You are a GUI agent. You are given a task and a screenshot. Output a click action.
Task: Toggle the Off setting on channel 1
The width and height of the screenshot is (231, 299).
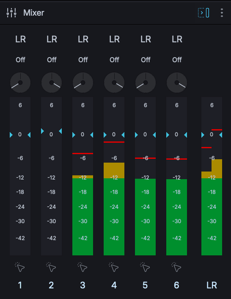pyautogui.click(x=20, y=60)
